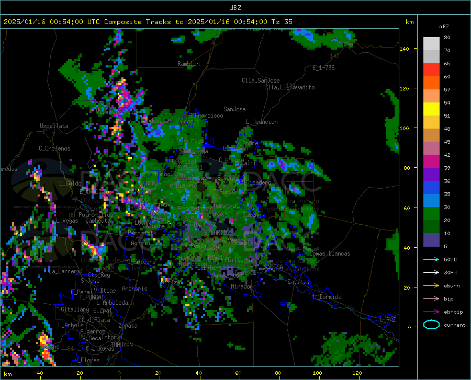Click the dBZ title at the top
Viewport: 471px width, 380px height.
pyautogui.click(x=235, y=8)
